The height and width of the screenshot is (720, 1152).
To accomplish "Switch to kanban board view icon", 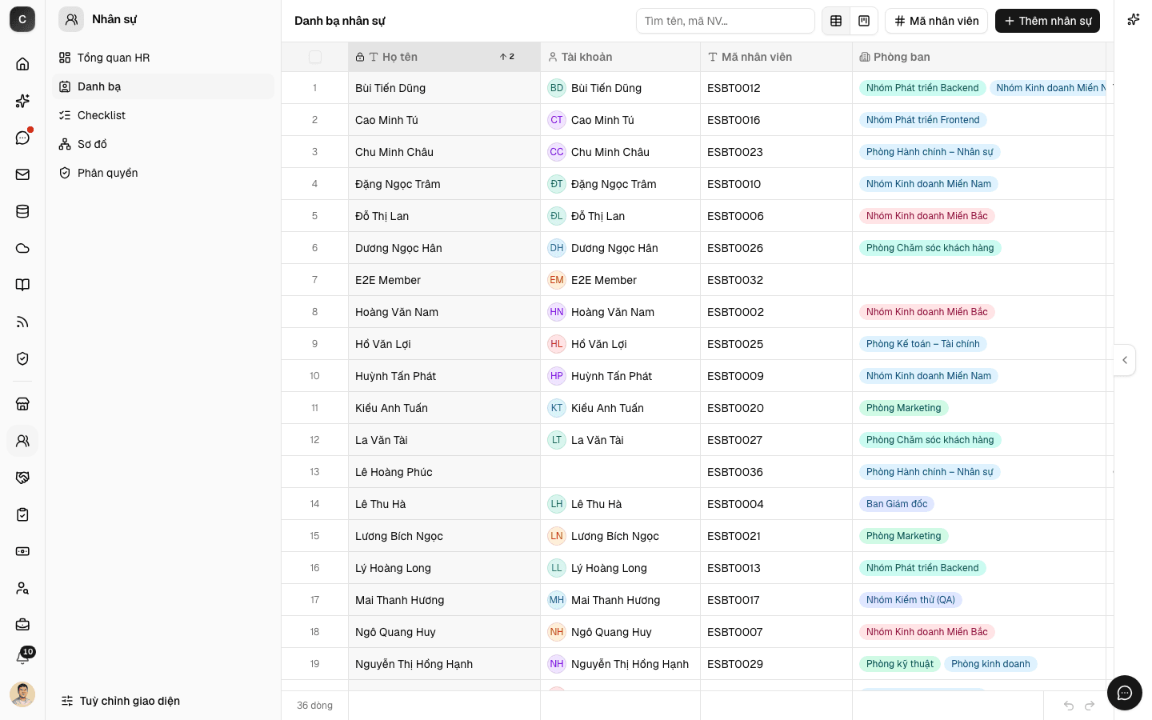I will click(864, 21).
